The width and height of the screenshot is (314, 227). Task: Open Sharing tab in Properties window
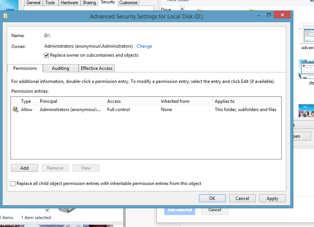89,3
